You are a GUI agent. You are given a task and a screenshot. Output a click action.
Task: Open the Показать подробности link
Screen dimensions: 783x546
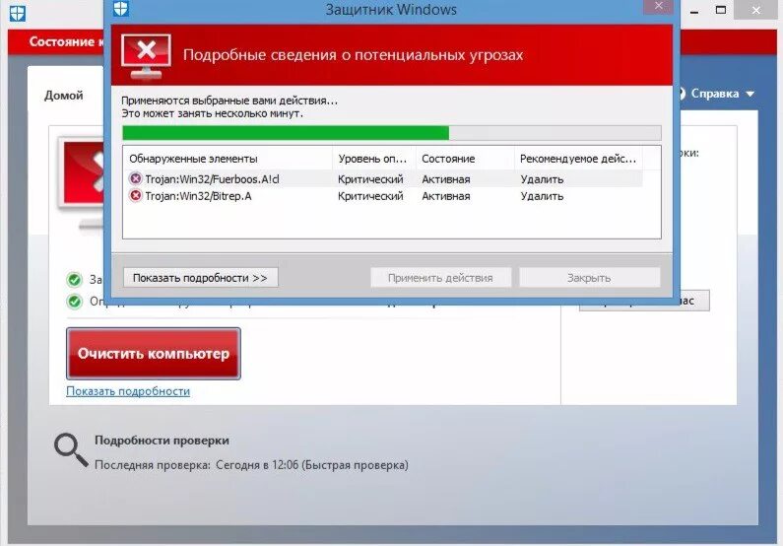tap(128, 391)
